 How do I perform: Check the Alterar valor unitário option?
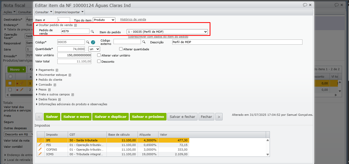pyautogui.click(x=99, y=55)
